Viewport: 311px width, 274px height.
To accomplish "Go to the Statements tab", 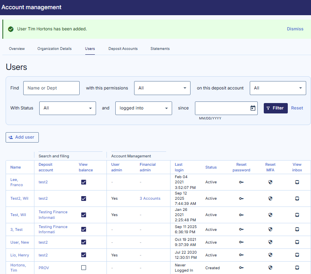I will (160, 49).
